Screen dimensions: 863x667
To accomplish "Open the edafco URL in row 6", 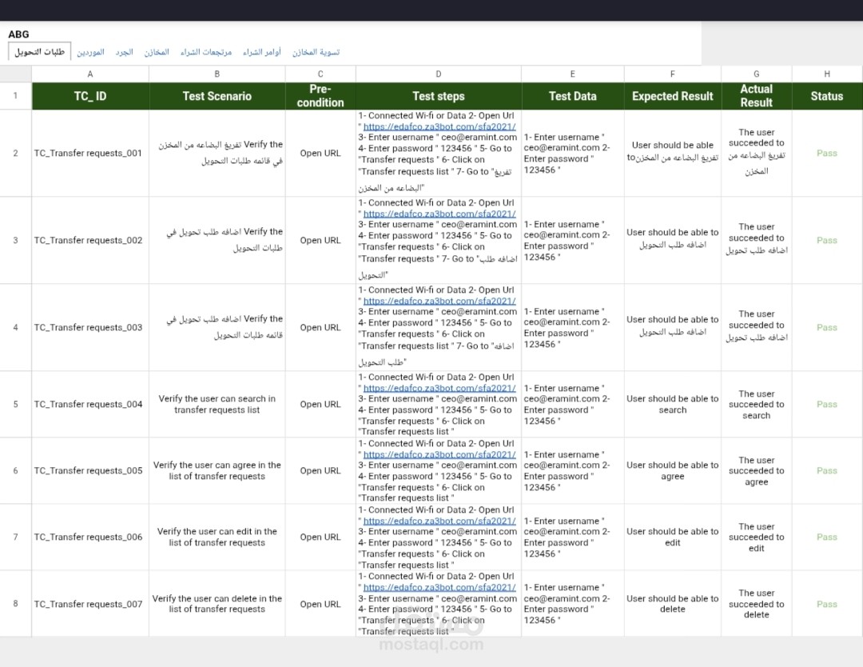I will coord(439,454).
